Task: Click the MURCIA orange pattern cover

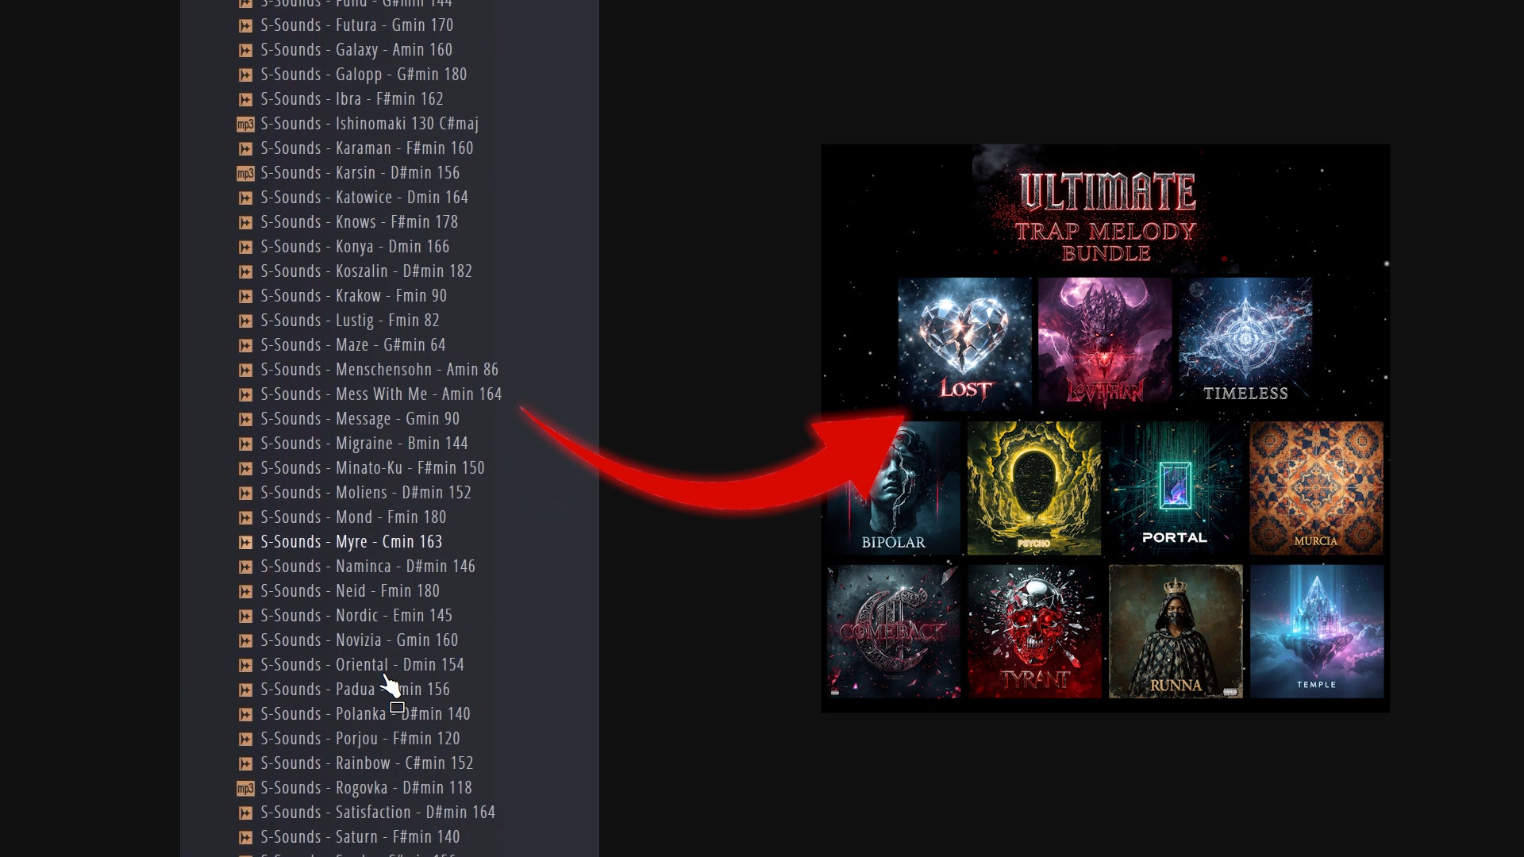Action: click(x=1315, y=487)
